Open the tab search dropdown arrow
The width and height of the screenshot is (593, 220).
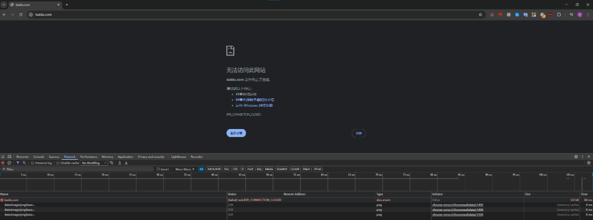pyautogui.click(x=3, y=4)
